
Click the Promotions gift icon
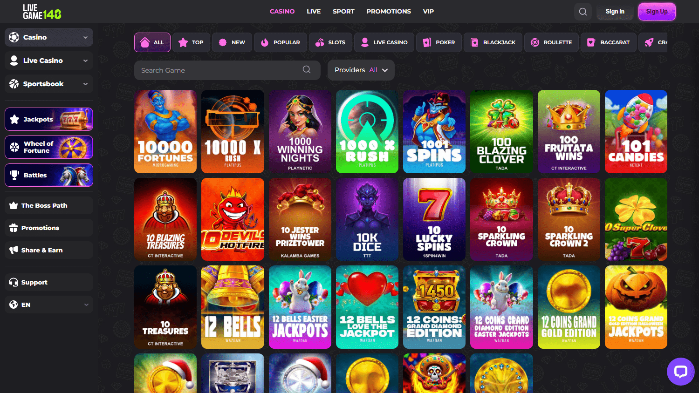tap(14, 228)
